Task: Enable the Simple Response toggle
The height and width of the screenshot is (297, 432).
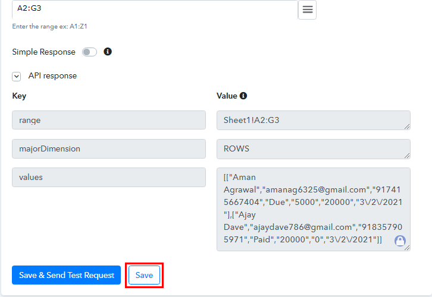Action: [89, 52]
